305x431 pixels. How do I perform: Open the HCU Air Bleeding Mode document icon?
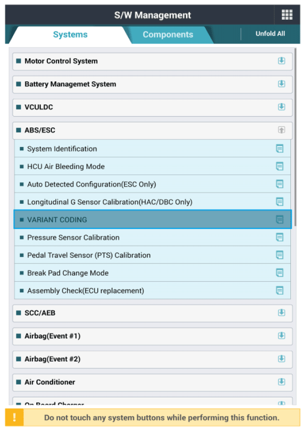[280, 167]
